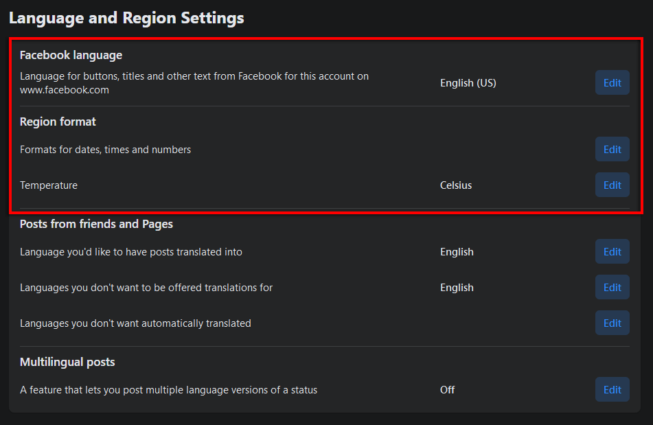This screenshot has height=425, width=653.
Task: Edit the Multilingual posts feature setting
Action: (x=612, y=390)
